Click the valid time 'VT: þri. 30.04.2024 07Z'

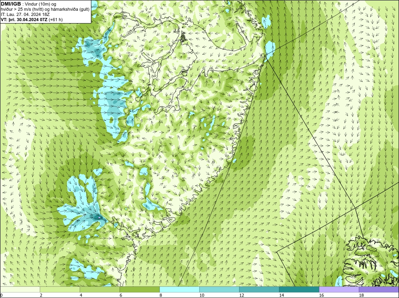pos(24,19)
